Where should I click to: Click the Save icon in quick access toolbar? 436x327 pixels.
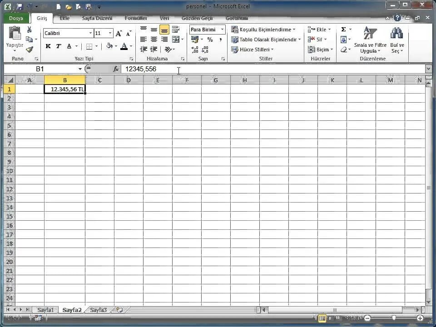[x=20, y=7]
